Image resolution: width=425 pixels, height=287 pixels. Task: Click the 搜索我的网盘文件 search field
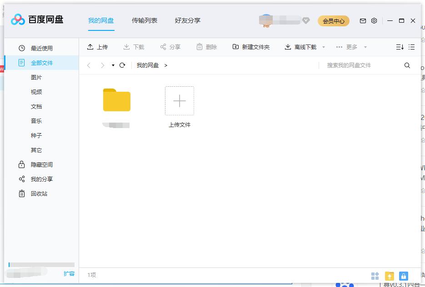click(x=360, y=65)
